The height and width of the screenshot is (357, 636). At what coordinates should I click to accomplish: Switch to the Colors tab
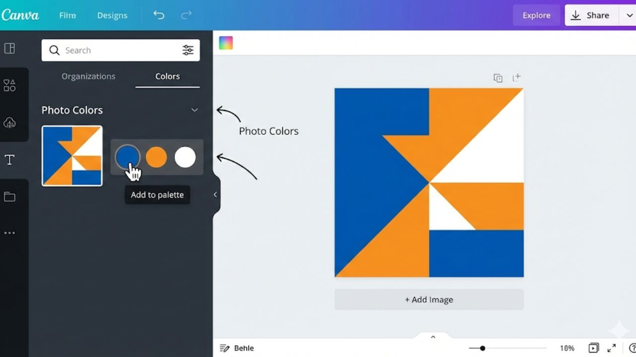167,76
